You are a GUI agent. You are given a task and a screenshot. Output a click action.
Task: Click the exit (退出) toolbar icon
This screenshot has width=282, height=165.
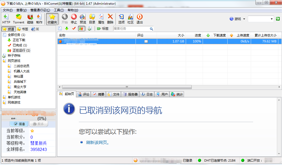(140, 19)
